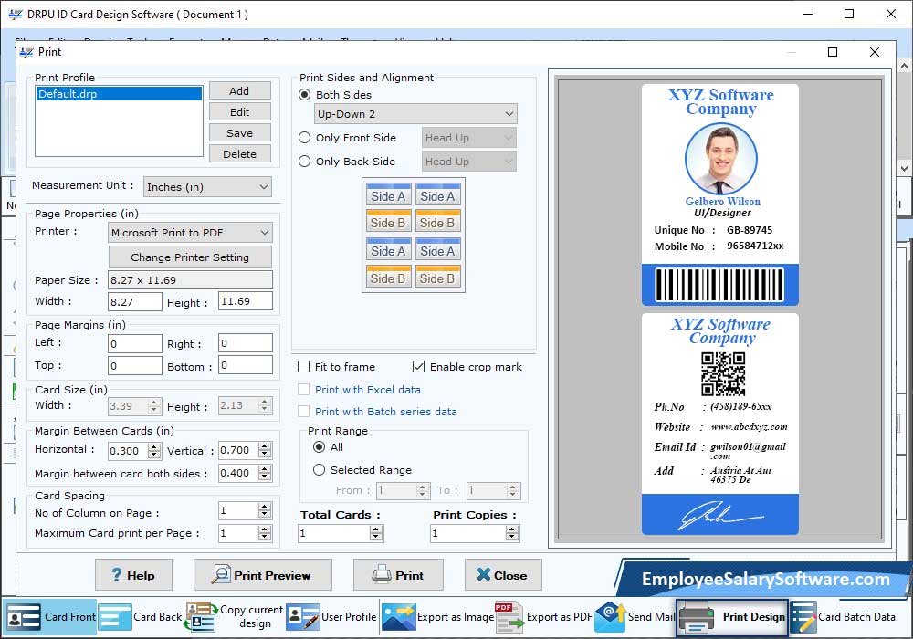The image size is (913, 639).
Task: Select Default.drp profile in list
Action: coord(119,94)
